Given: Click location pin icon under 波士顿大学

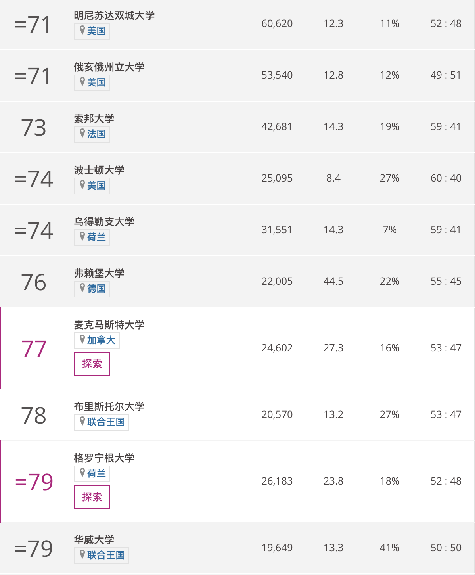Looking at the screenshot, I should [82, 185].
